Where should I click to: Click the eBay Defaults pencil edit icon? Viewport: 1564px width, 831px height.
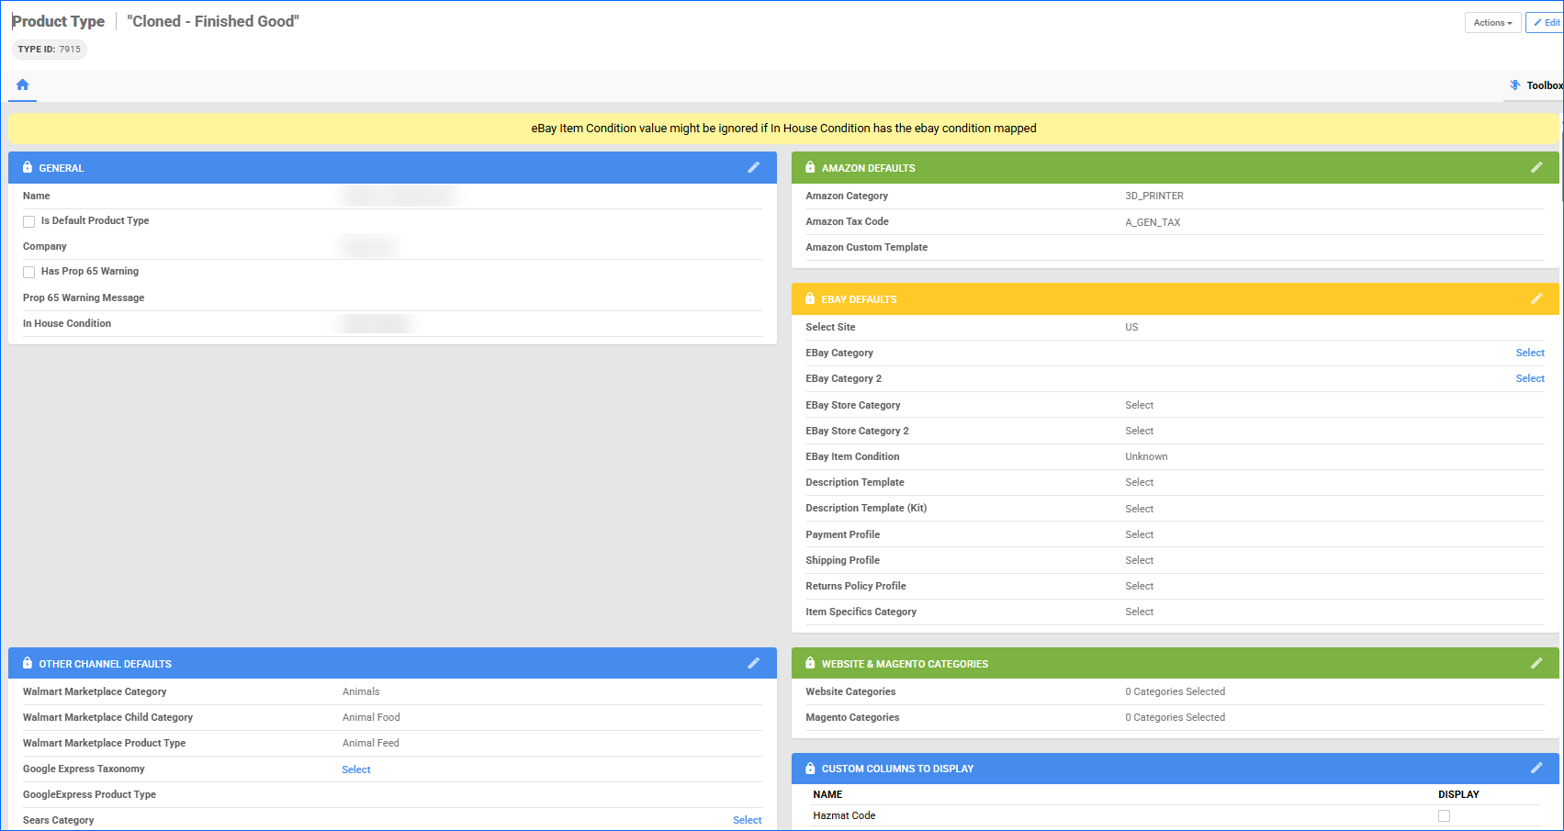tap(1536, 298)
